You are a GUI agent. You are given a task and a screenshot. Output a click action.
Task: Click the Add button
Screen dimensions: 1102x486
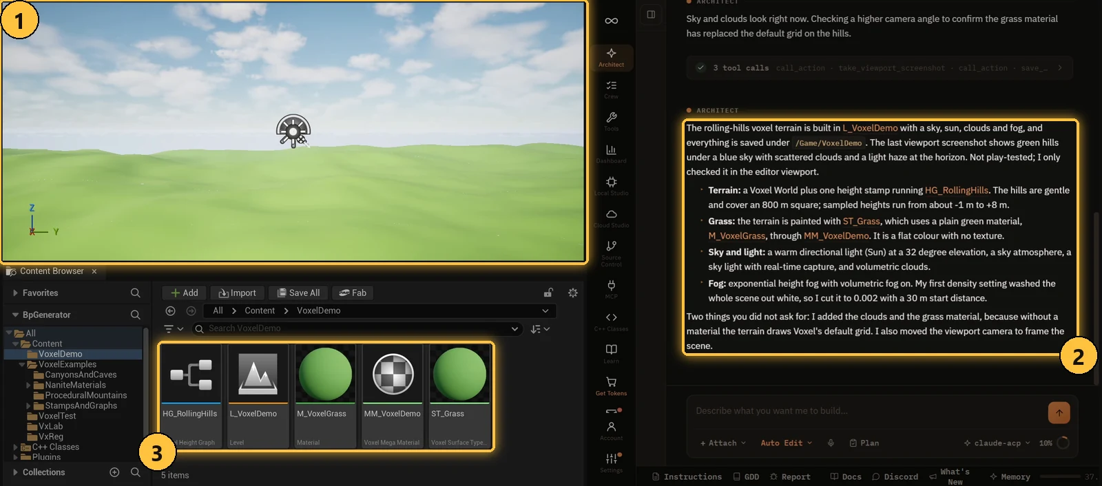(185, 293)
